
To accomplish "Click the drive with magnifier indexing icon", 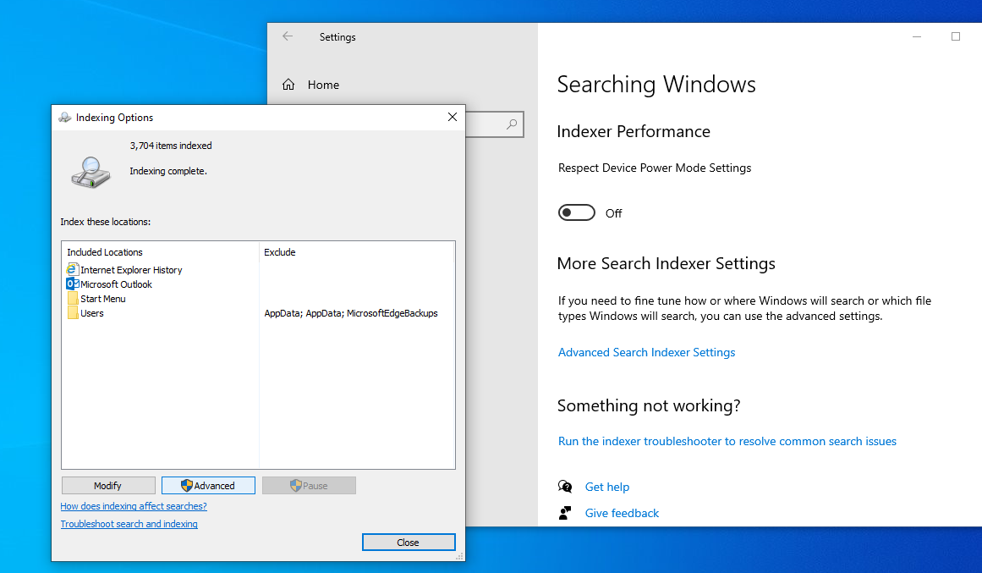I will coord(91,173).
